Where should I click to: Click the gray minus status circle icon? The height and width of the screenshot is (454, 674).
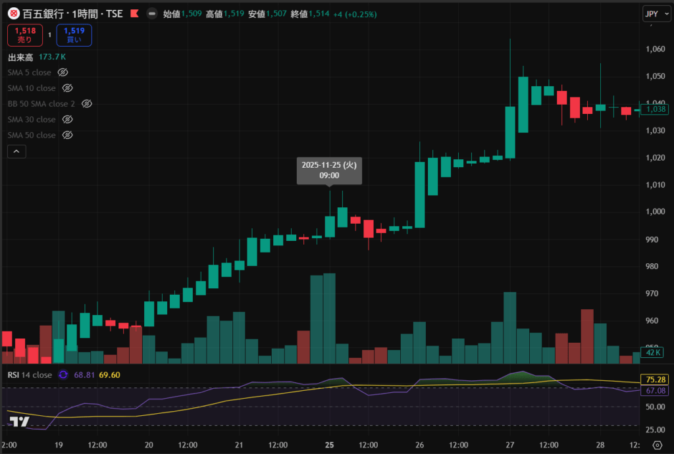click(x=152, y=13)
